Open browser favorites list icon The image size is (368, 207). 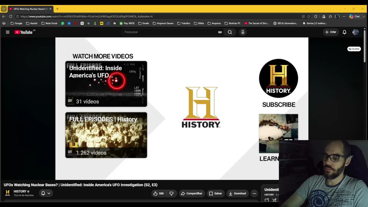click(x=330, y=16)
